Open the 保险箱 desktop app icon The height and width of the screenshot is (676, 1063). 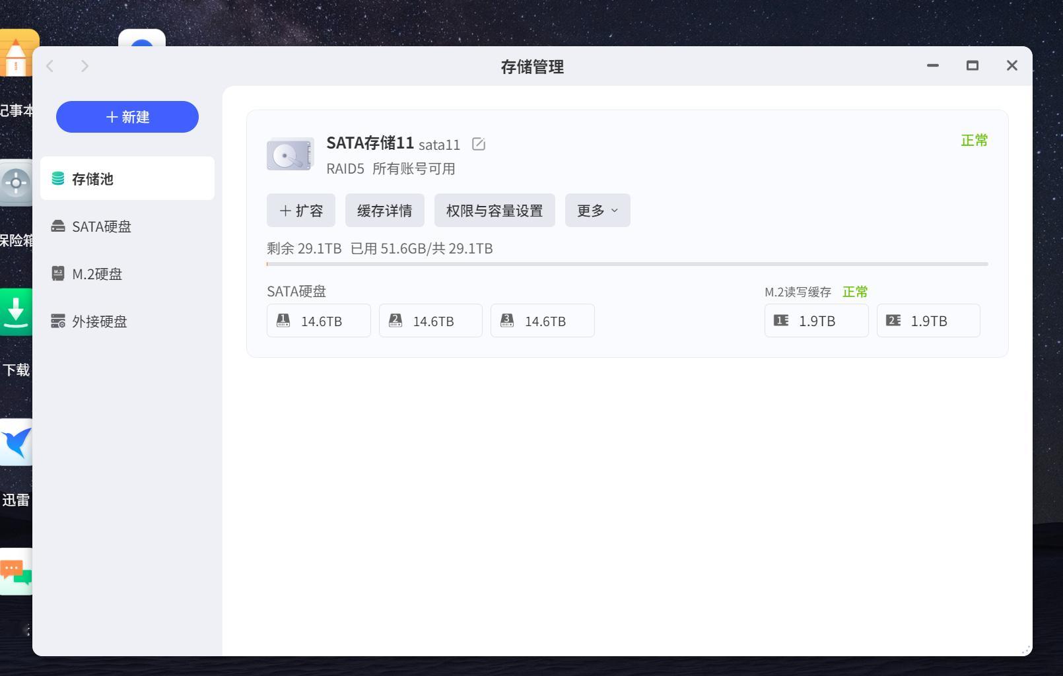click(x=16, y=183)
